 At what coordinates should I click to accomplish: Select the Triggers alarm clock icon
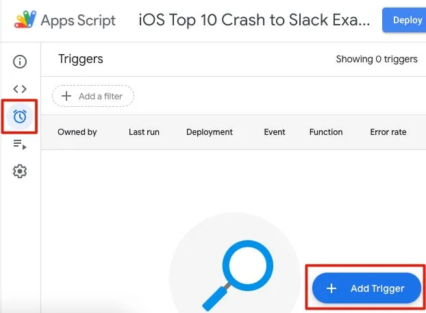(x=20, y=116)
